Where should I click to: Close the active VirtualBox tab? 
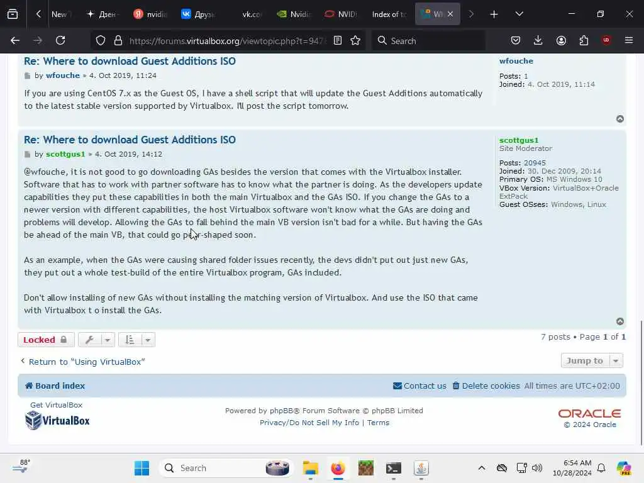(x=450, y=14)
